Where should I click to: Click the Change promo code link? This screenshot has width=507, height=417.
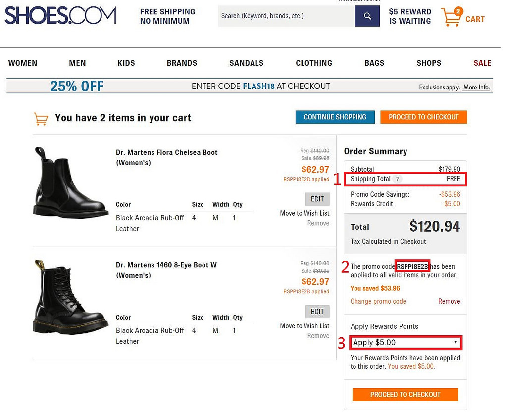click(378, 301)
